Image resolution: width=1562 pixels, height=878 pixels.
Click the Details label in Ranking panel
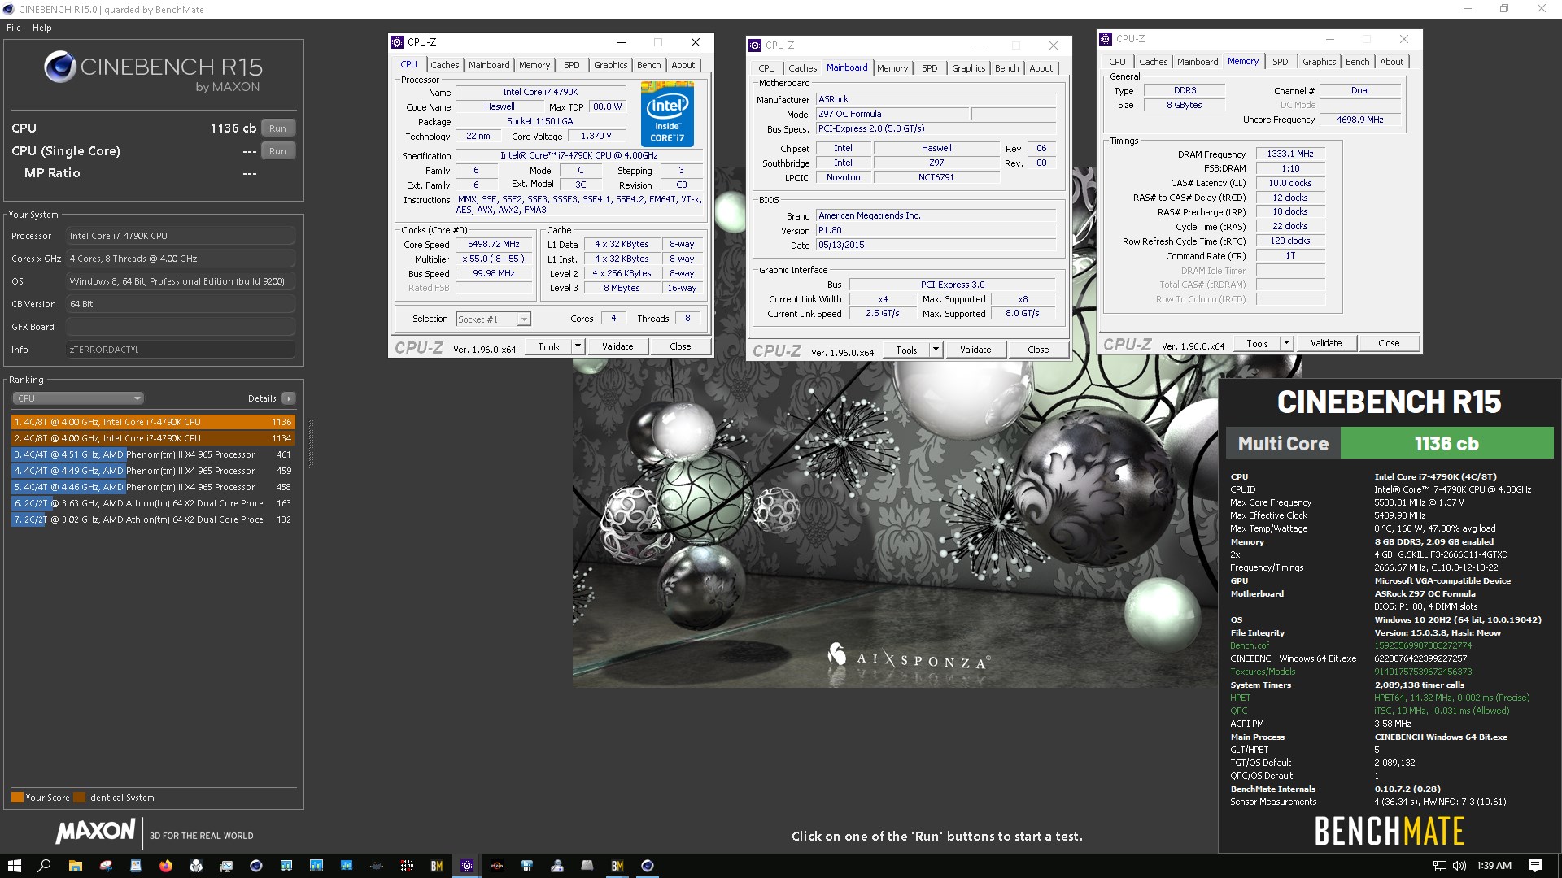(262, 398)
